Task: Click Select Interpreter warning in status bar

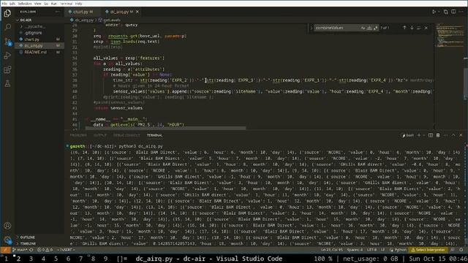Action: coord(429,250)
